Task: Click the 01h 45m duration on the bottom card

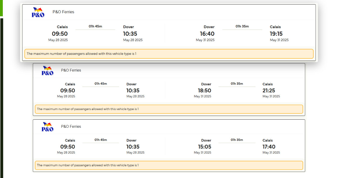Action: pyautogui.click(x=101, y=140)
